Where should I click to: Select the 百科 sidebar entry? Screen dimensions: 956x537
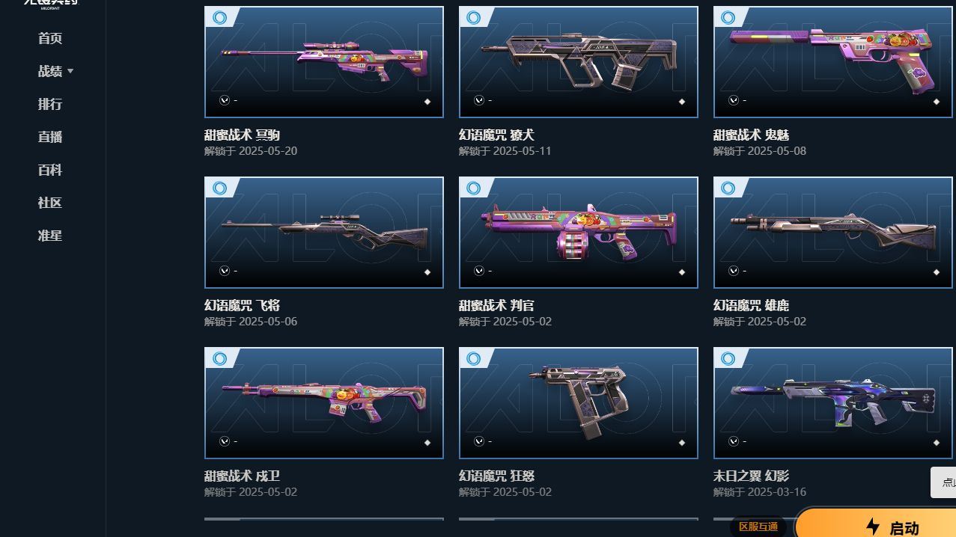click(x=50, y=170)
